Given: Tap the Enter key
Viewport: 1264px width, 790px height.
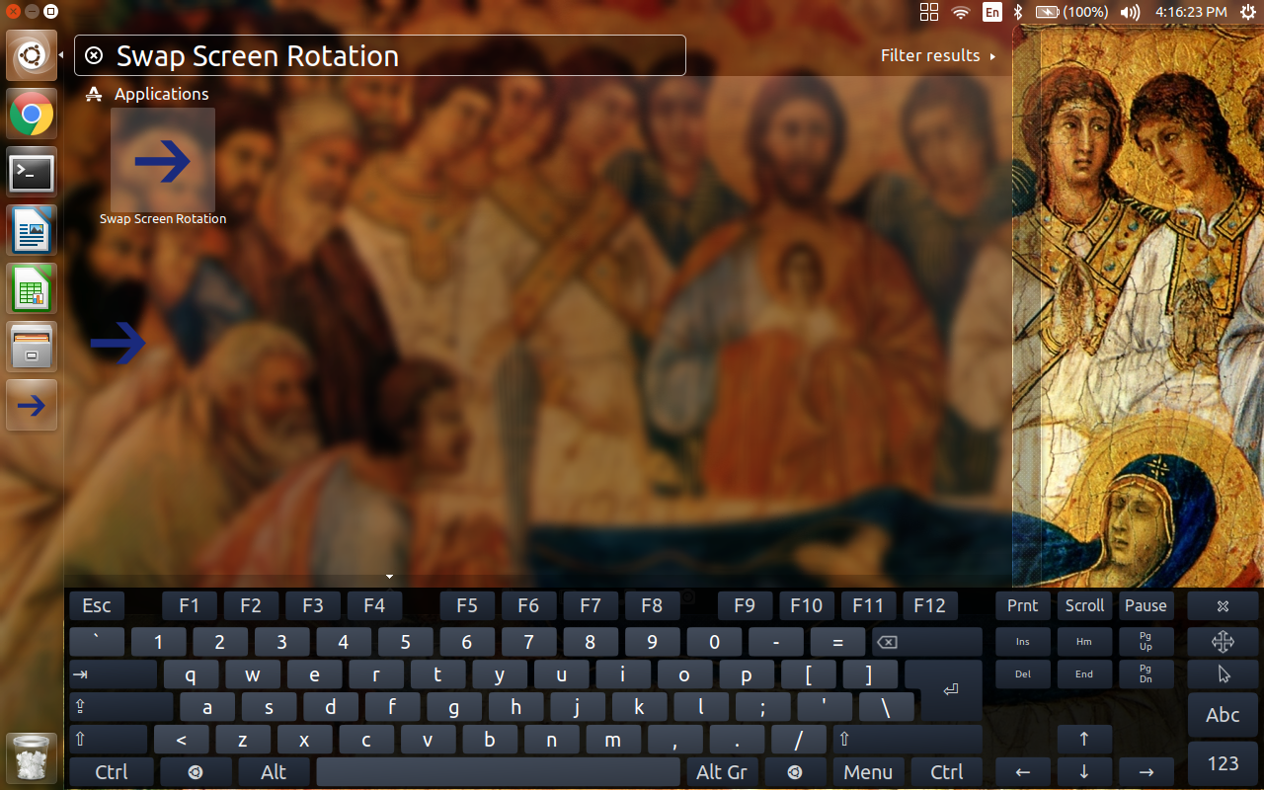Looking at the screenshot, I should [950, 689].
